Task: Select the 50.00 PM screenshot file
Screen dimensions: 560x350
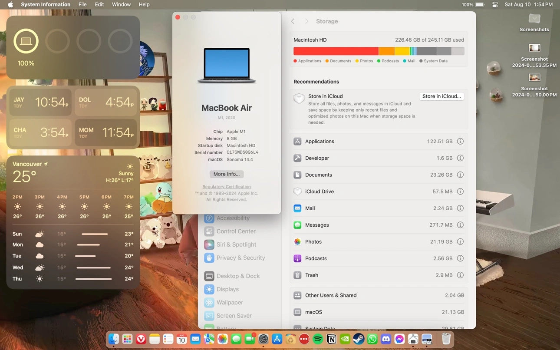Action: pos(534,85)
